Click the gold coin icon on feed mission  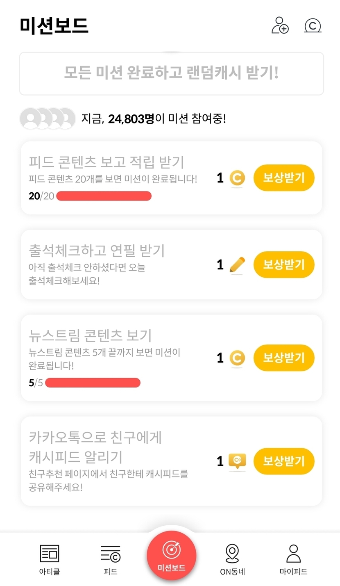pos(237,178)
